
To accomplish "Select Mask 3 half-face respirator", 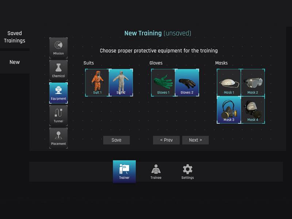I will 229,110.
